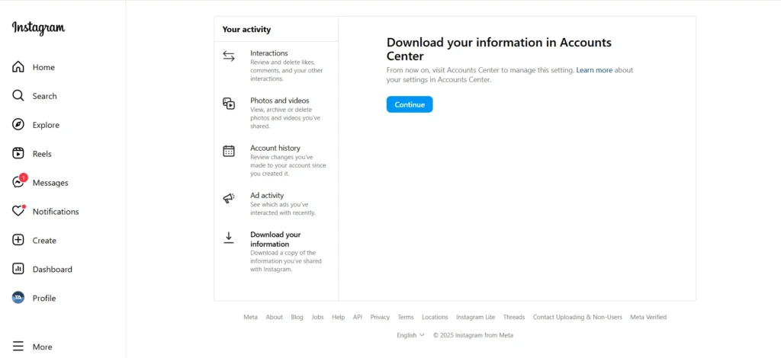
Task: Click 'Download your information in Accounts Center' heading
Action: coord(499,49)
